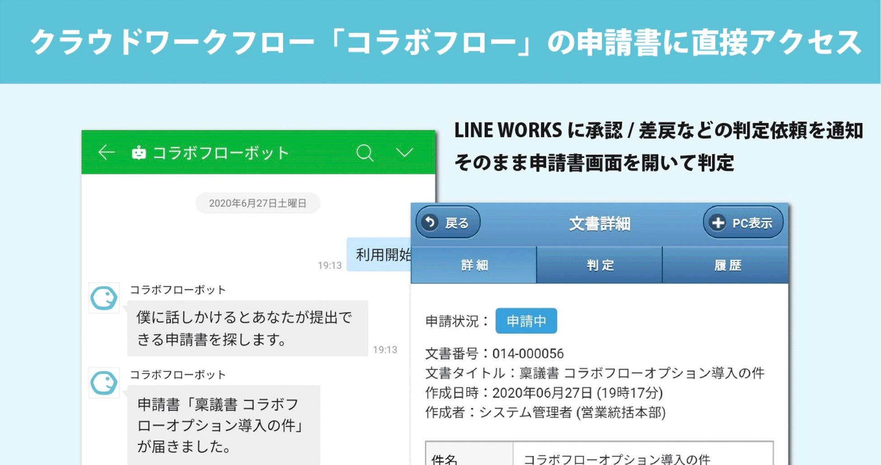Screen dimensions: 881x465
Task: Click the 文書タイトル line
Action: click(x=595, y=373)
